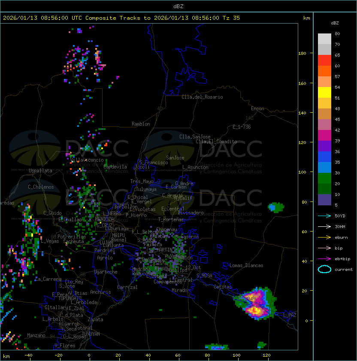Click the yellow eburn arrow in legend

tap(324, 238)
